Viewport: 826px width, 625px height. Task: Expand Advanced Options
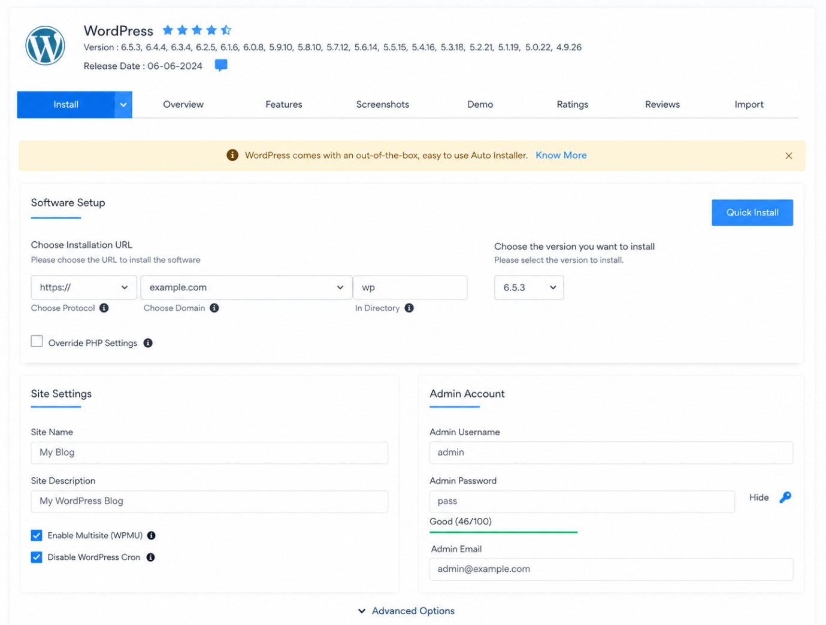(x=406, y=611)
